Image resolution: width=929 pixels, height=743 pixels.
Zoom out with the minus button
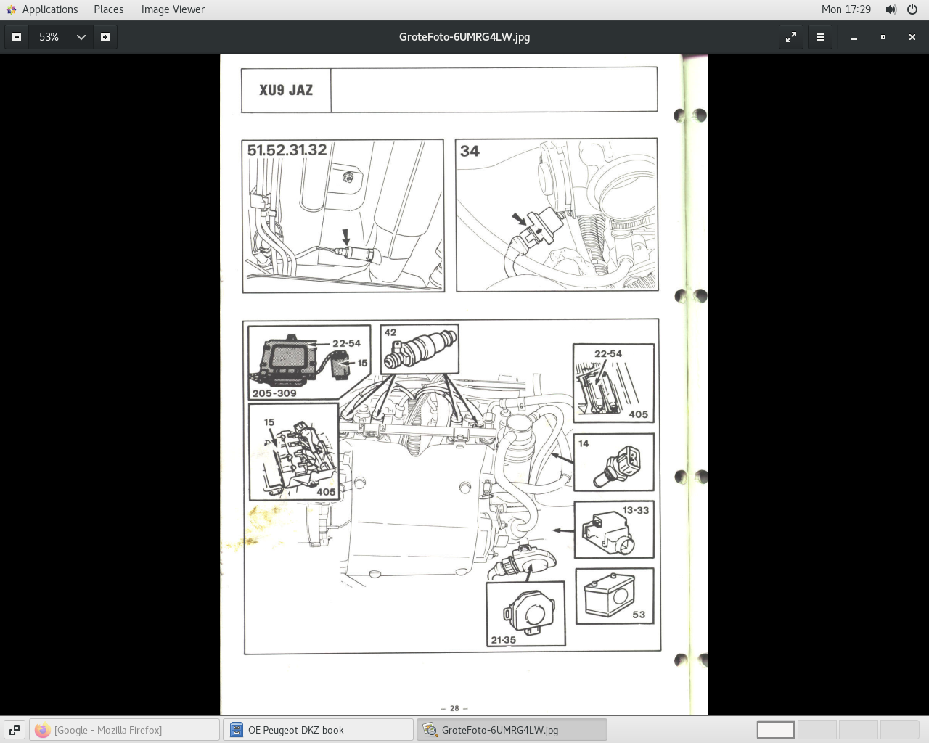click(17, 37)
